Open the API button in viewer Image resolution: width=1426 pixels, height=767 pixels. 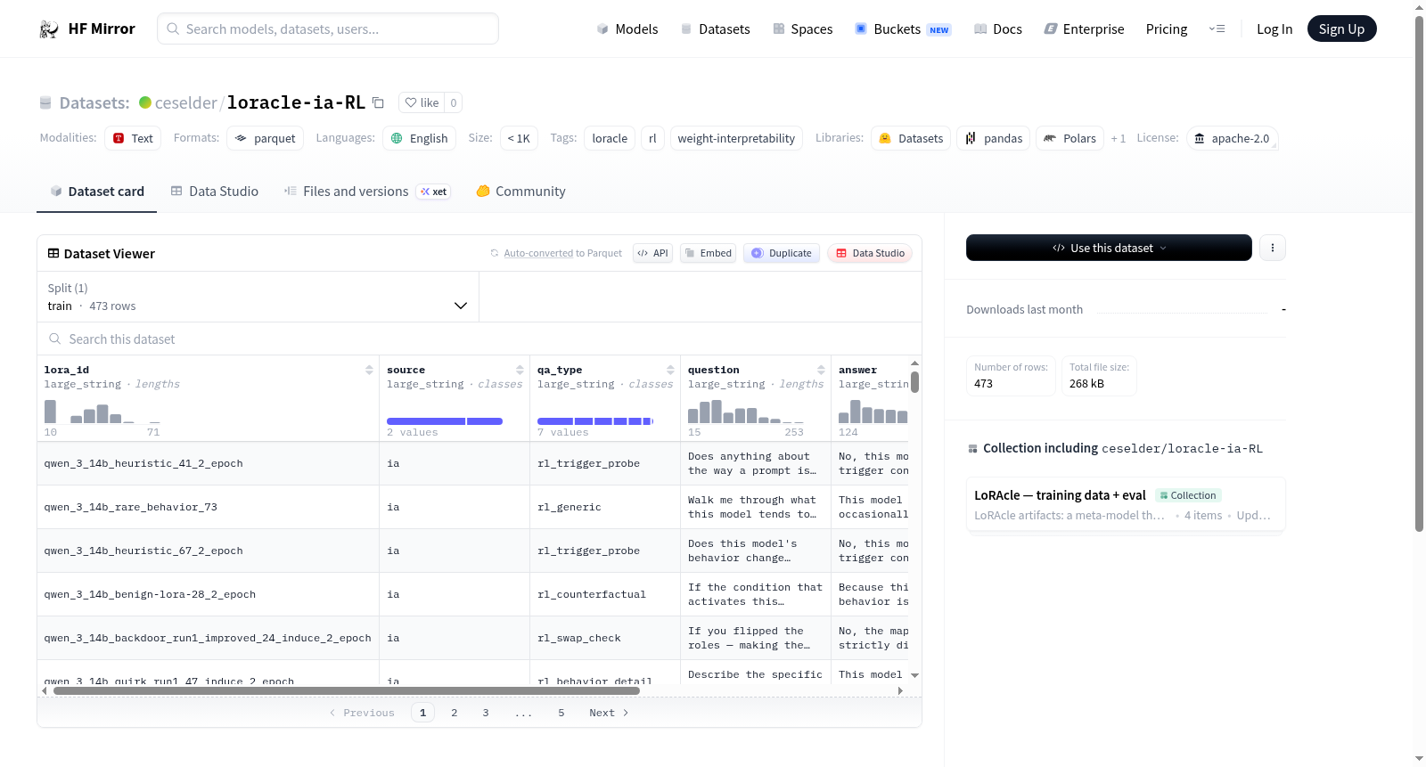point(652,253)
